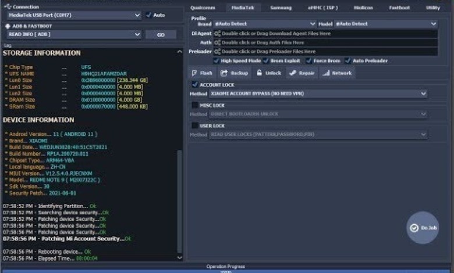Switch to the Qualcomm tab
Image resolution: width=454 pixels, height=273 pixels.
203,8
